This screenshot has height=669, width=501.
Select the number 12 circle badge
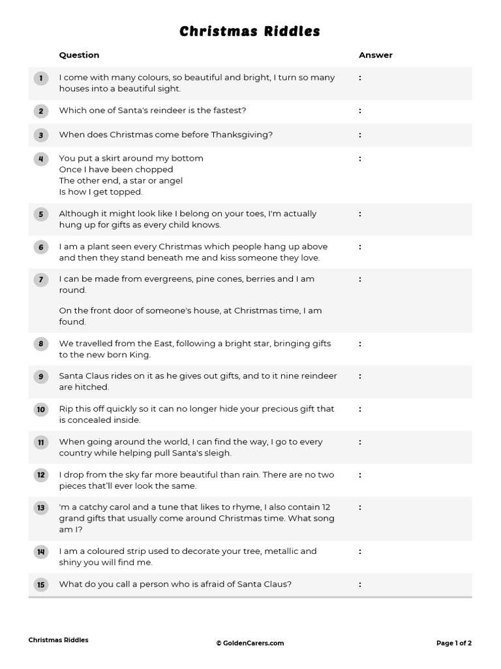click(x=41, y=475)
